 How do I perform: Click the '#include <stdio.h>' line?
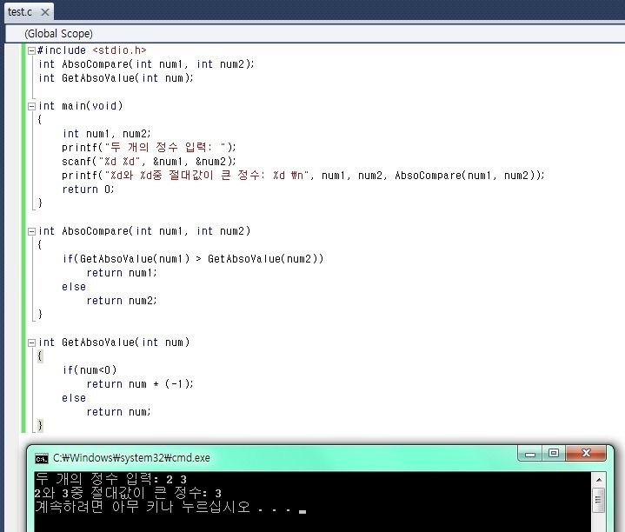(x=91, y=50)
